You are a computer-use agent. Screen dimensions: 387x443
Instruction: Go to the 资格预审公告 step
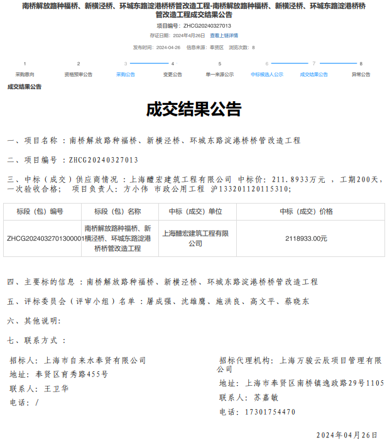click(x=78, y=74)
